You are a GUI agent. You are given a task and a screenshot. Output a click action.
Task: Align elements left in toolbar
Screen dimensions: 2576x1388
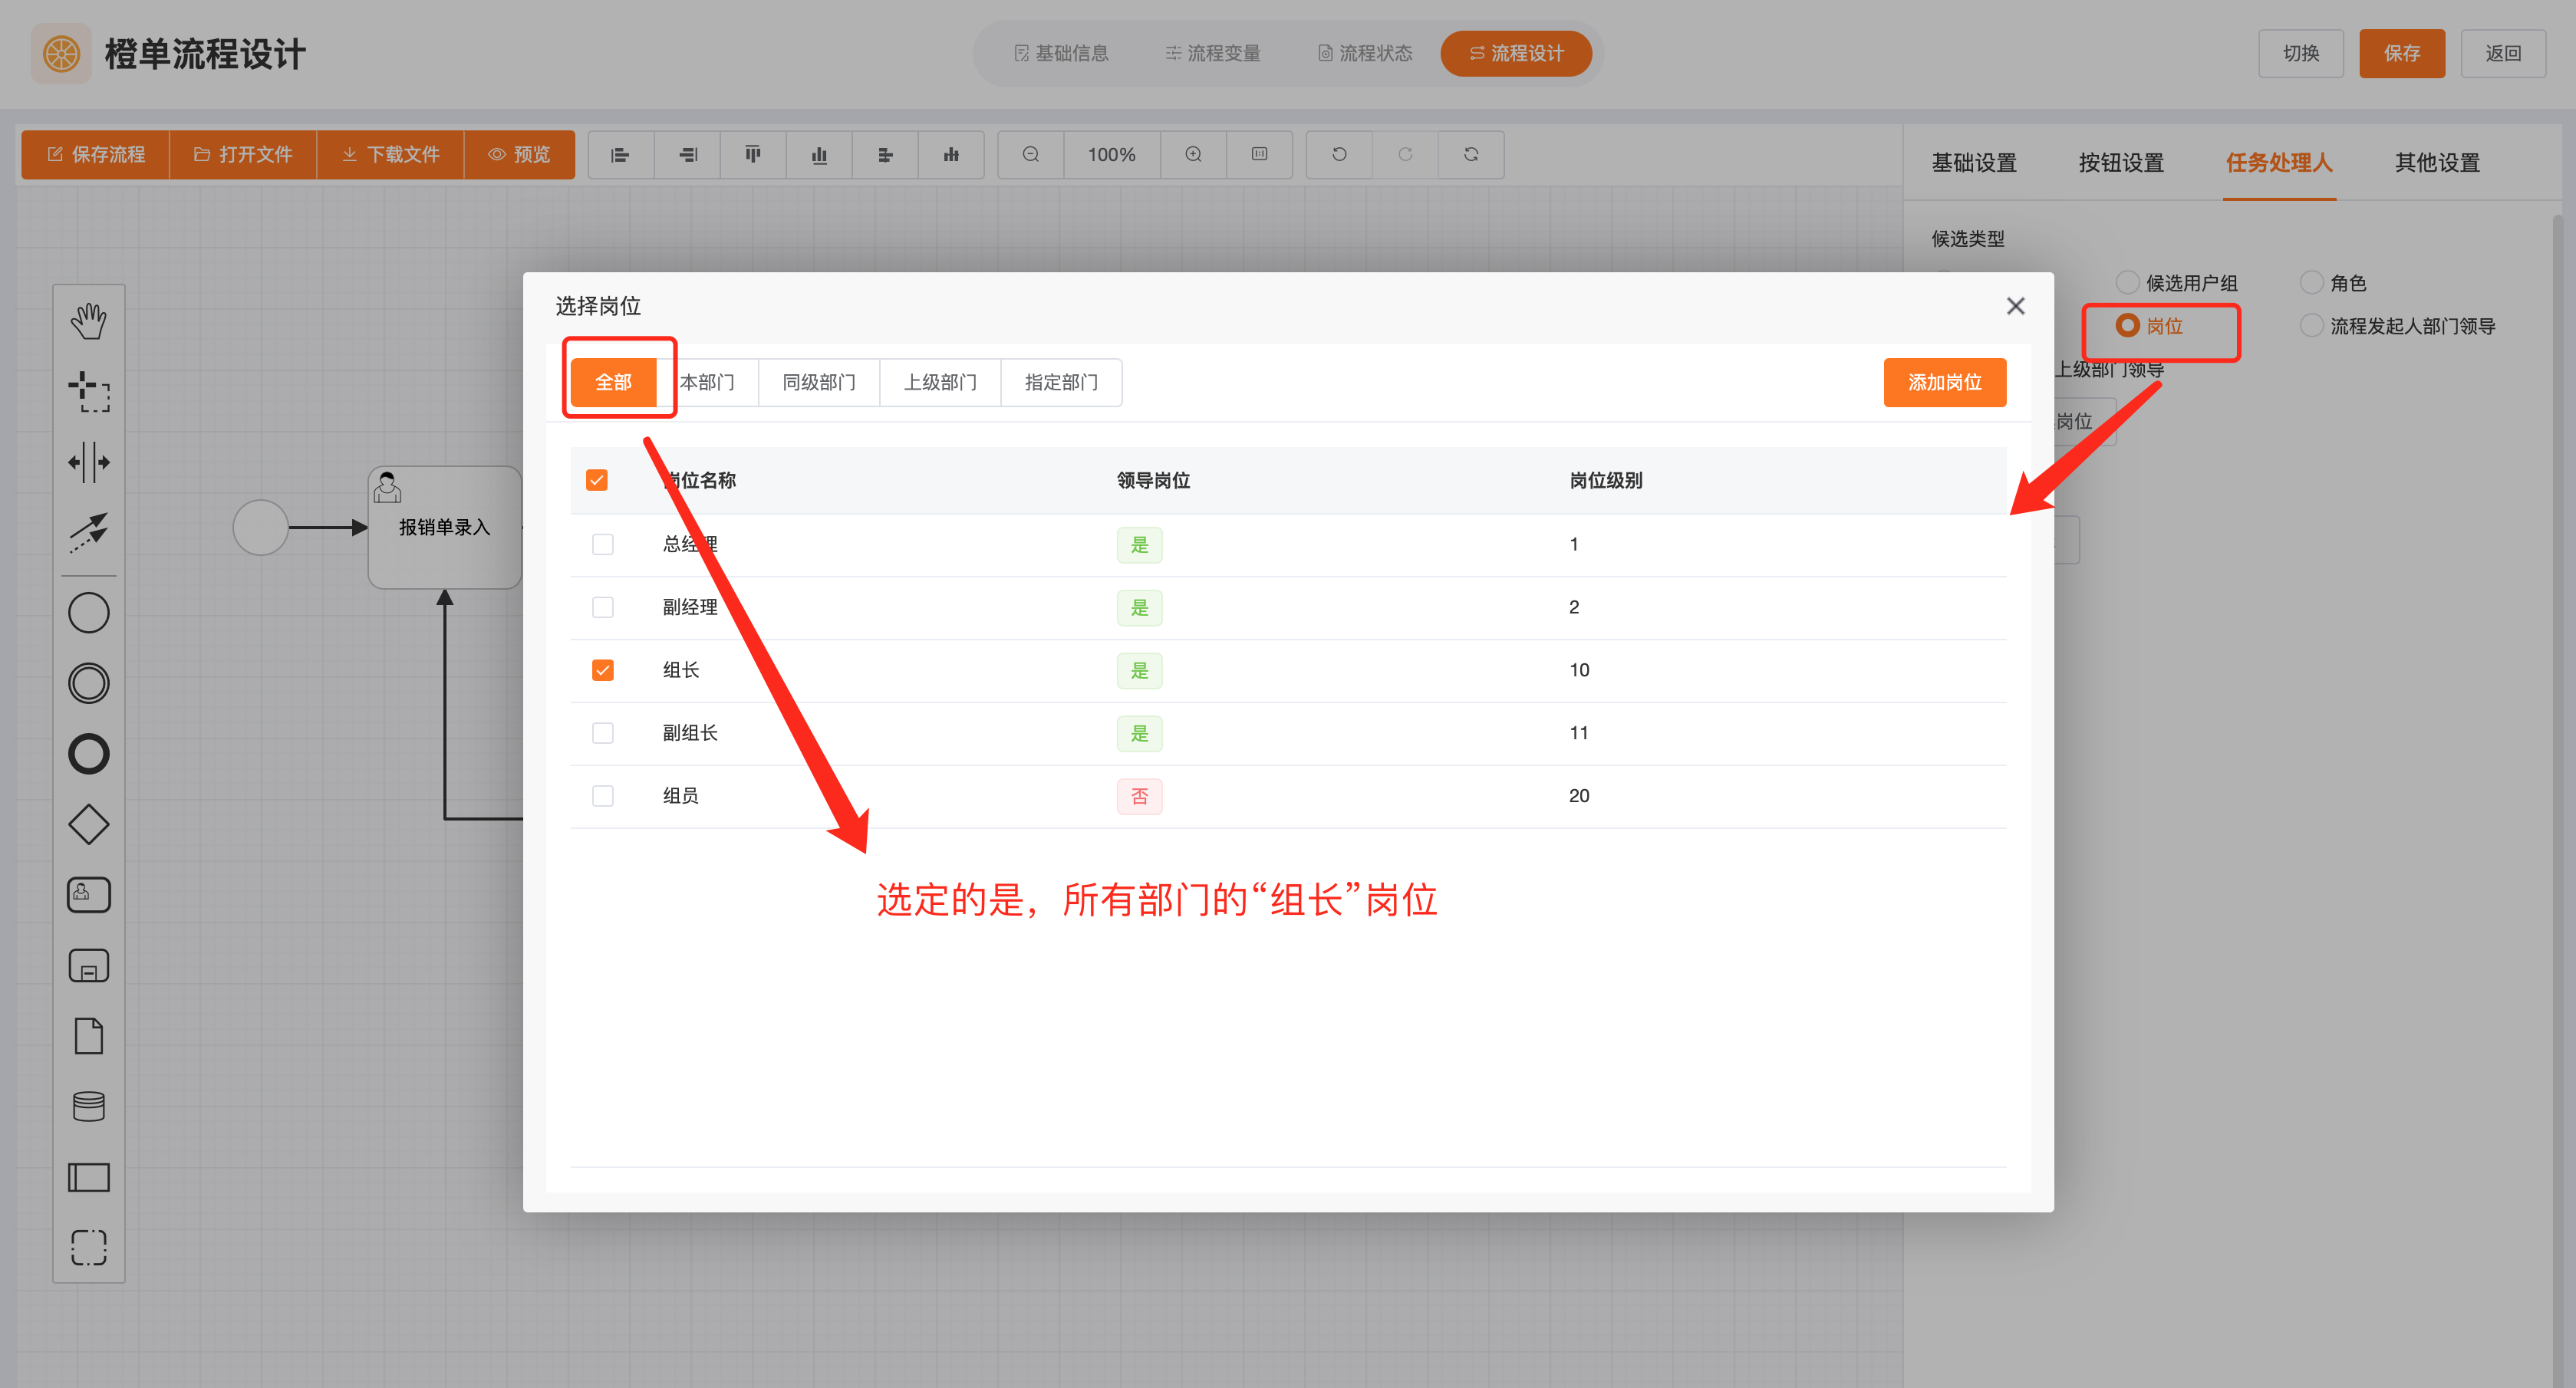[620, 154]
